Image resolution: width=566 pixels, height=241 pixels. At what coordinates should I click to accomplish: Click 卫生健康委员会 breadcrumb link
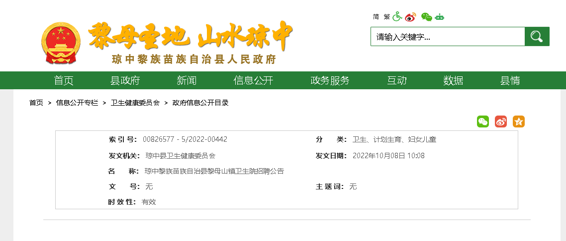coord(135,103)
